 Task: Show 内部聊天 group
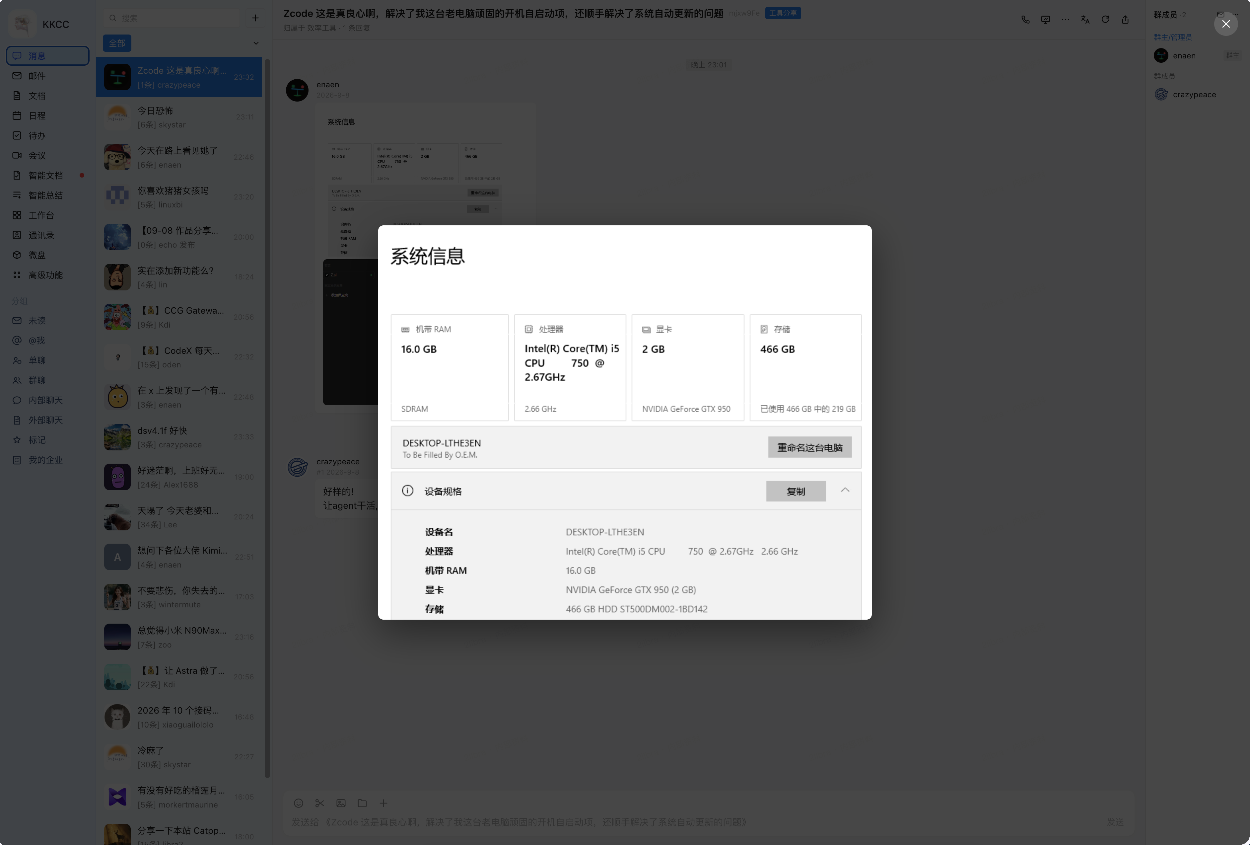tap(48, 400)
